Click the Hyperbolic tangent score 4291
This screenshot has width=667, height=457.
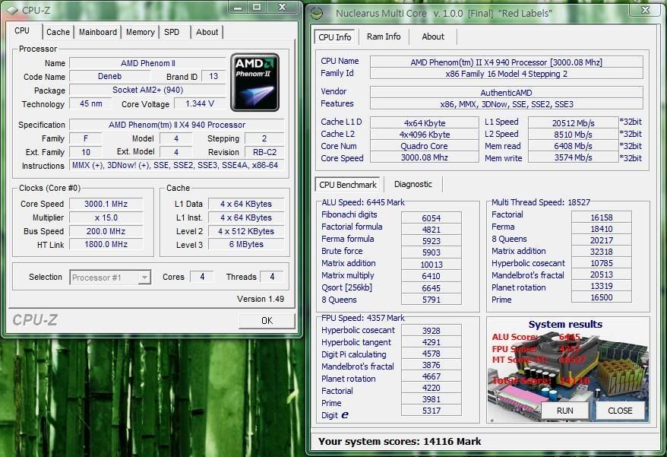coord(431,342)
